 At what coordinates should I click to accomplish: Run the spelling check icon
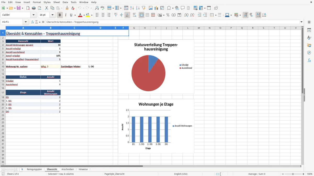click(x=103, y=8)
